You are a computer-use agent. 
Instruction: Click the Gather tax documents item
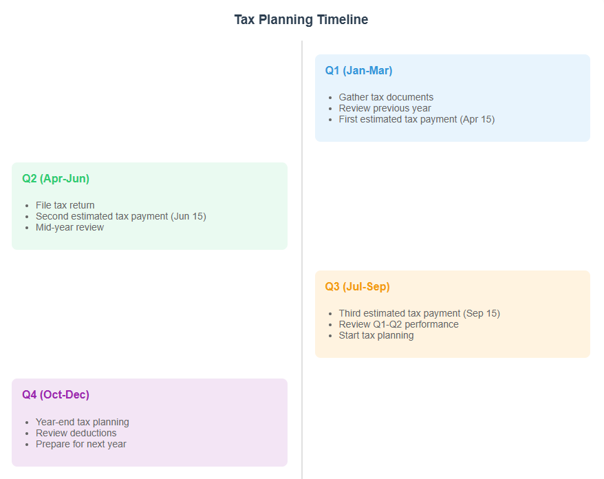pos(386,98)
